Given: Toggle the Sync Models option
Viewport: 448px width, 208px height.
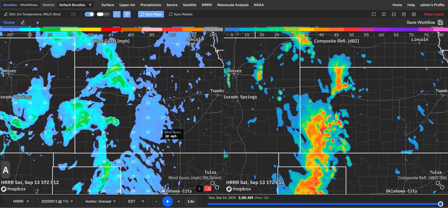Looking at the screenshot, I should pyautogui.click(x=181, y=14).
